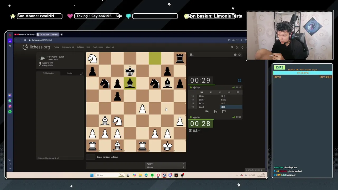Open the TOPLULUK menu

point(98,47)
